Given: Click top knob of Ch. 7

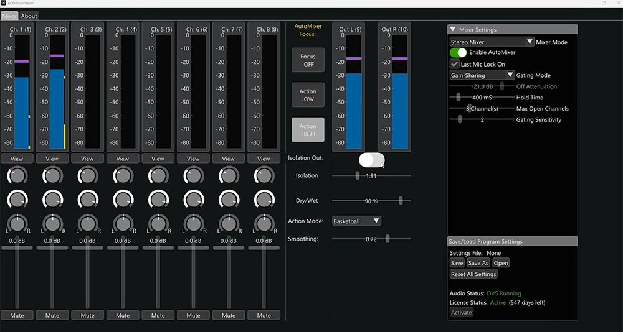Looking at the screenshot, I should tap(229, 176).
